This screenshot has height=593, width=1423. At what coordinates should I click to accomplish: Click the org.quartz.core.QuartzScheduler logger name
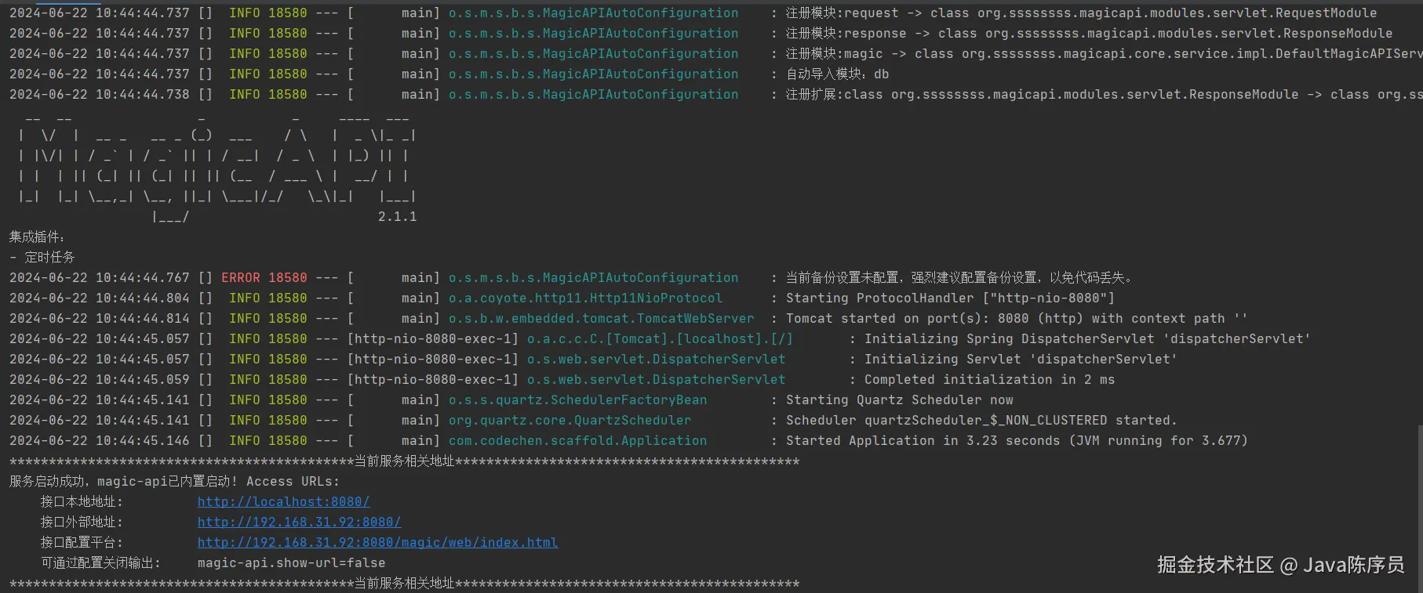(x=570, y=420)
